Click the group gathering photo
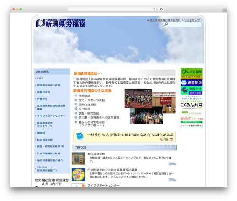Screen dimensions: 237x201 tap(146, 116)
